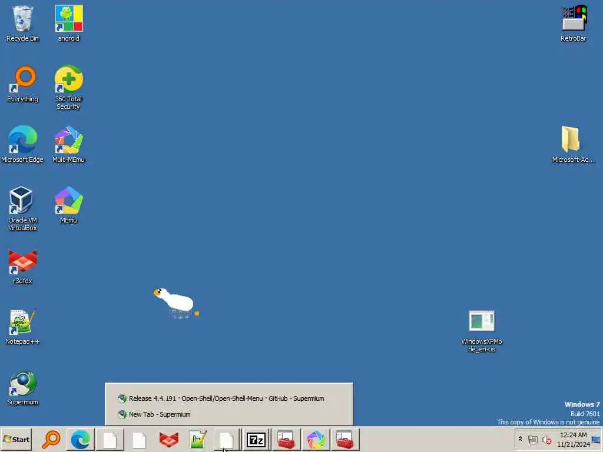Open the Recycle Bin desktop icon
Screen dimensions: 603x452
click(22, 23)
